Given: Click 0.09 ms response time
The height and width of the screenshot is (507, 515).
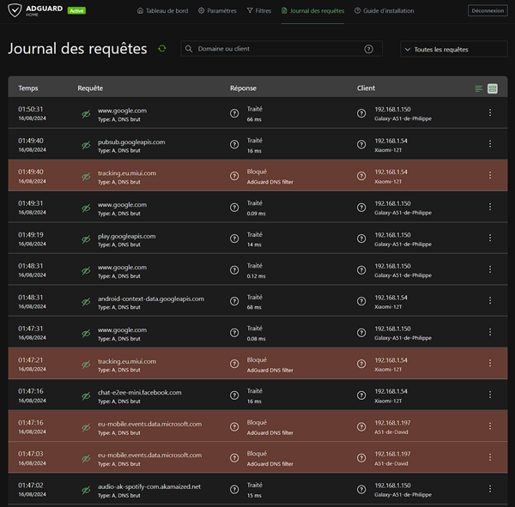Looking at the screenshot, I should (x=256, y=214).
